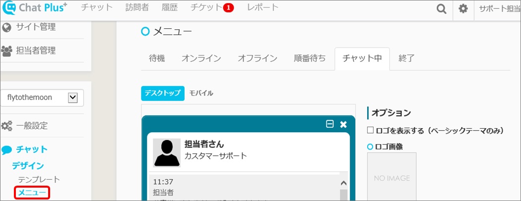521x201 pixels.
Task: Click the red ticket notification badge
Action: [x=228, y=7]
